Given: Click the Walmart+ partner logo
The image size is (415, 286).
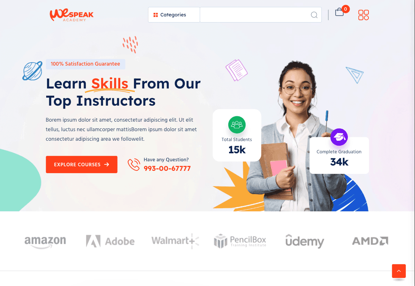Looking at the screenshot, I should [175, 241].
